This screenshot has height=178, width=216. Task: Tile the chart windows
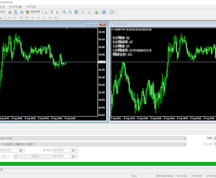click(x=76, y=12)
